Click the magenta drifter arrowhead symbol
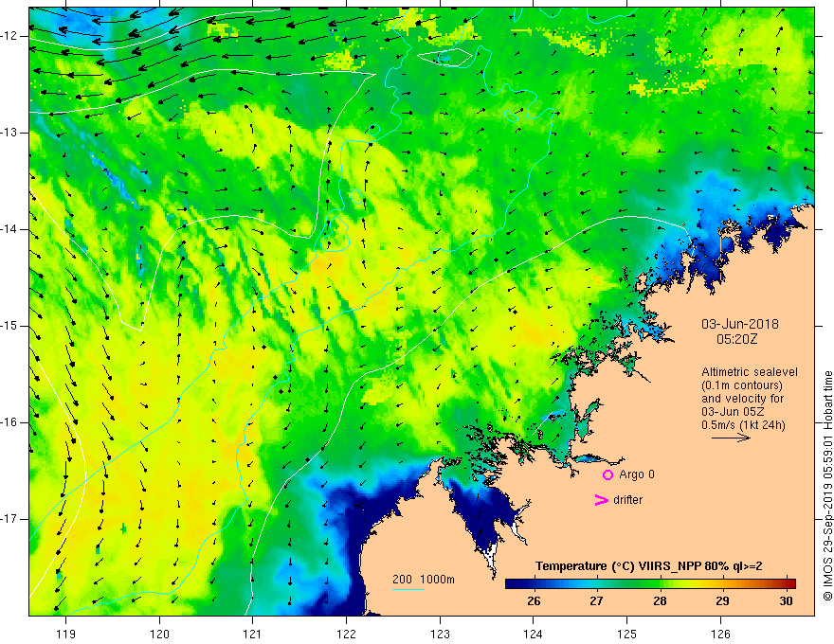 (601, 500)
